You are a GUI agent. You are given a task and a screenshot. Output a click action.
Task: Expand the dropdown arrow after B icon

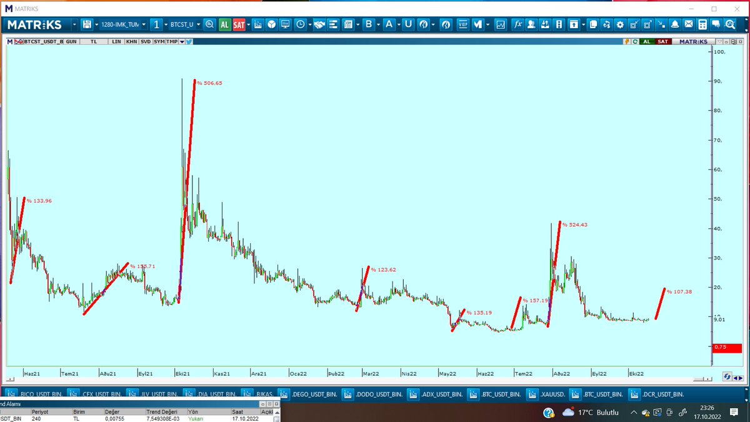point(377,24)
